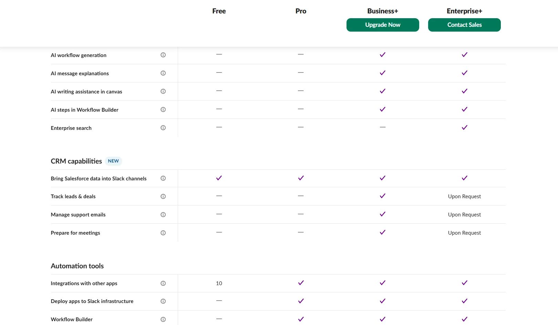Screen dimensions: 558x325
Task: Click the Track leads & deals label
Action: (73, 197)
